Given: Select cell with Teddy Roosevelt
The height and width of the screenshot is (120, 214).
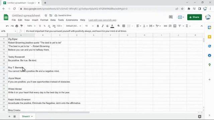Looking at the screenshot, I should click(21, 57).
